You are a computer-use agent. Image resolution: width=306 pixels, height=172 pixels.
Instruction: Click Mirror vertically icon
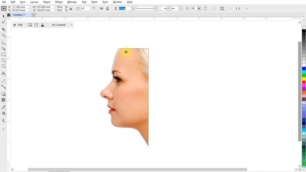(108, 9)
